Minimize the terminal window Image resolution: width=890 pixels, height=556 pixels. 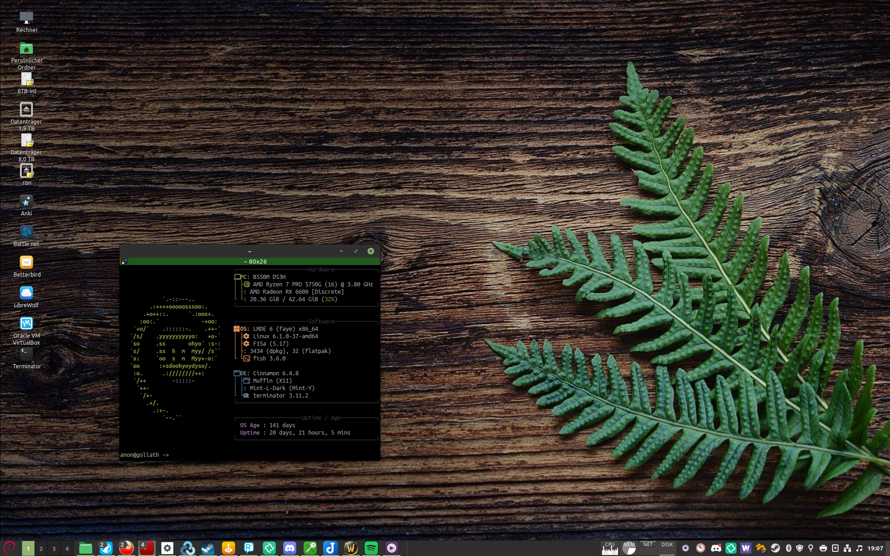(341, 251)
